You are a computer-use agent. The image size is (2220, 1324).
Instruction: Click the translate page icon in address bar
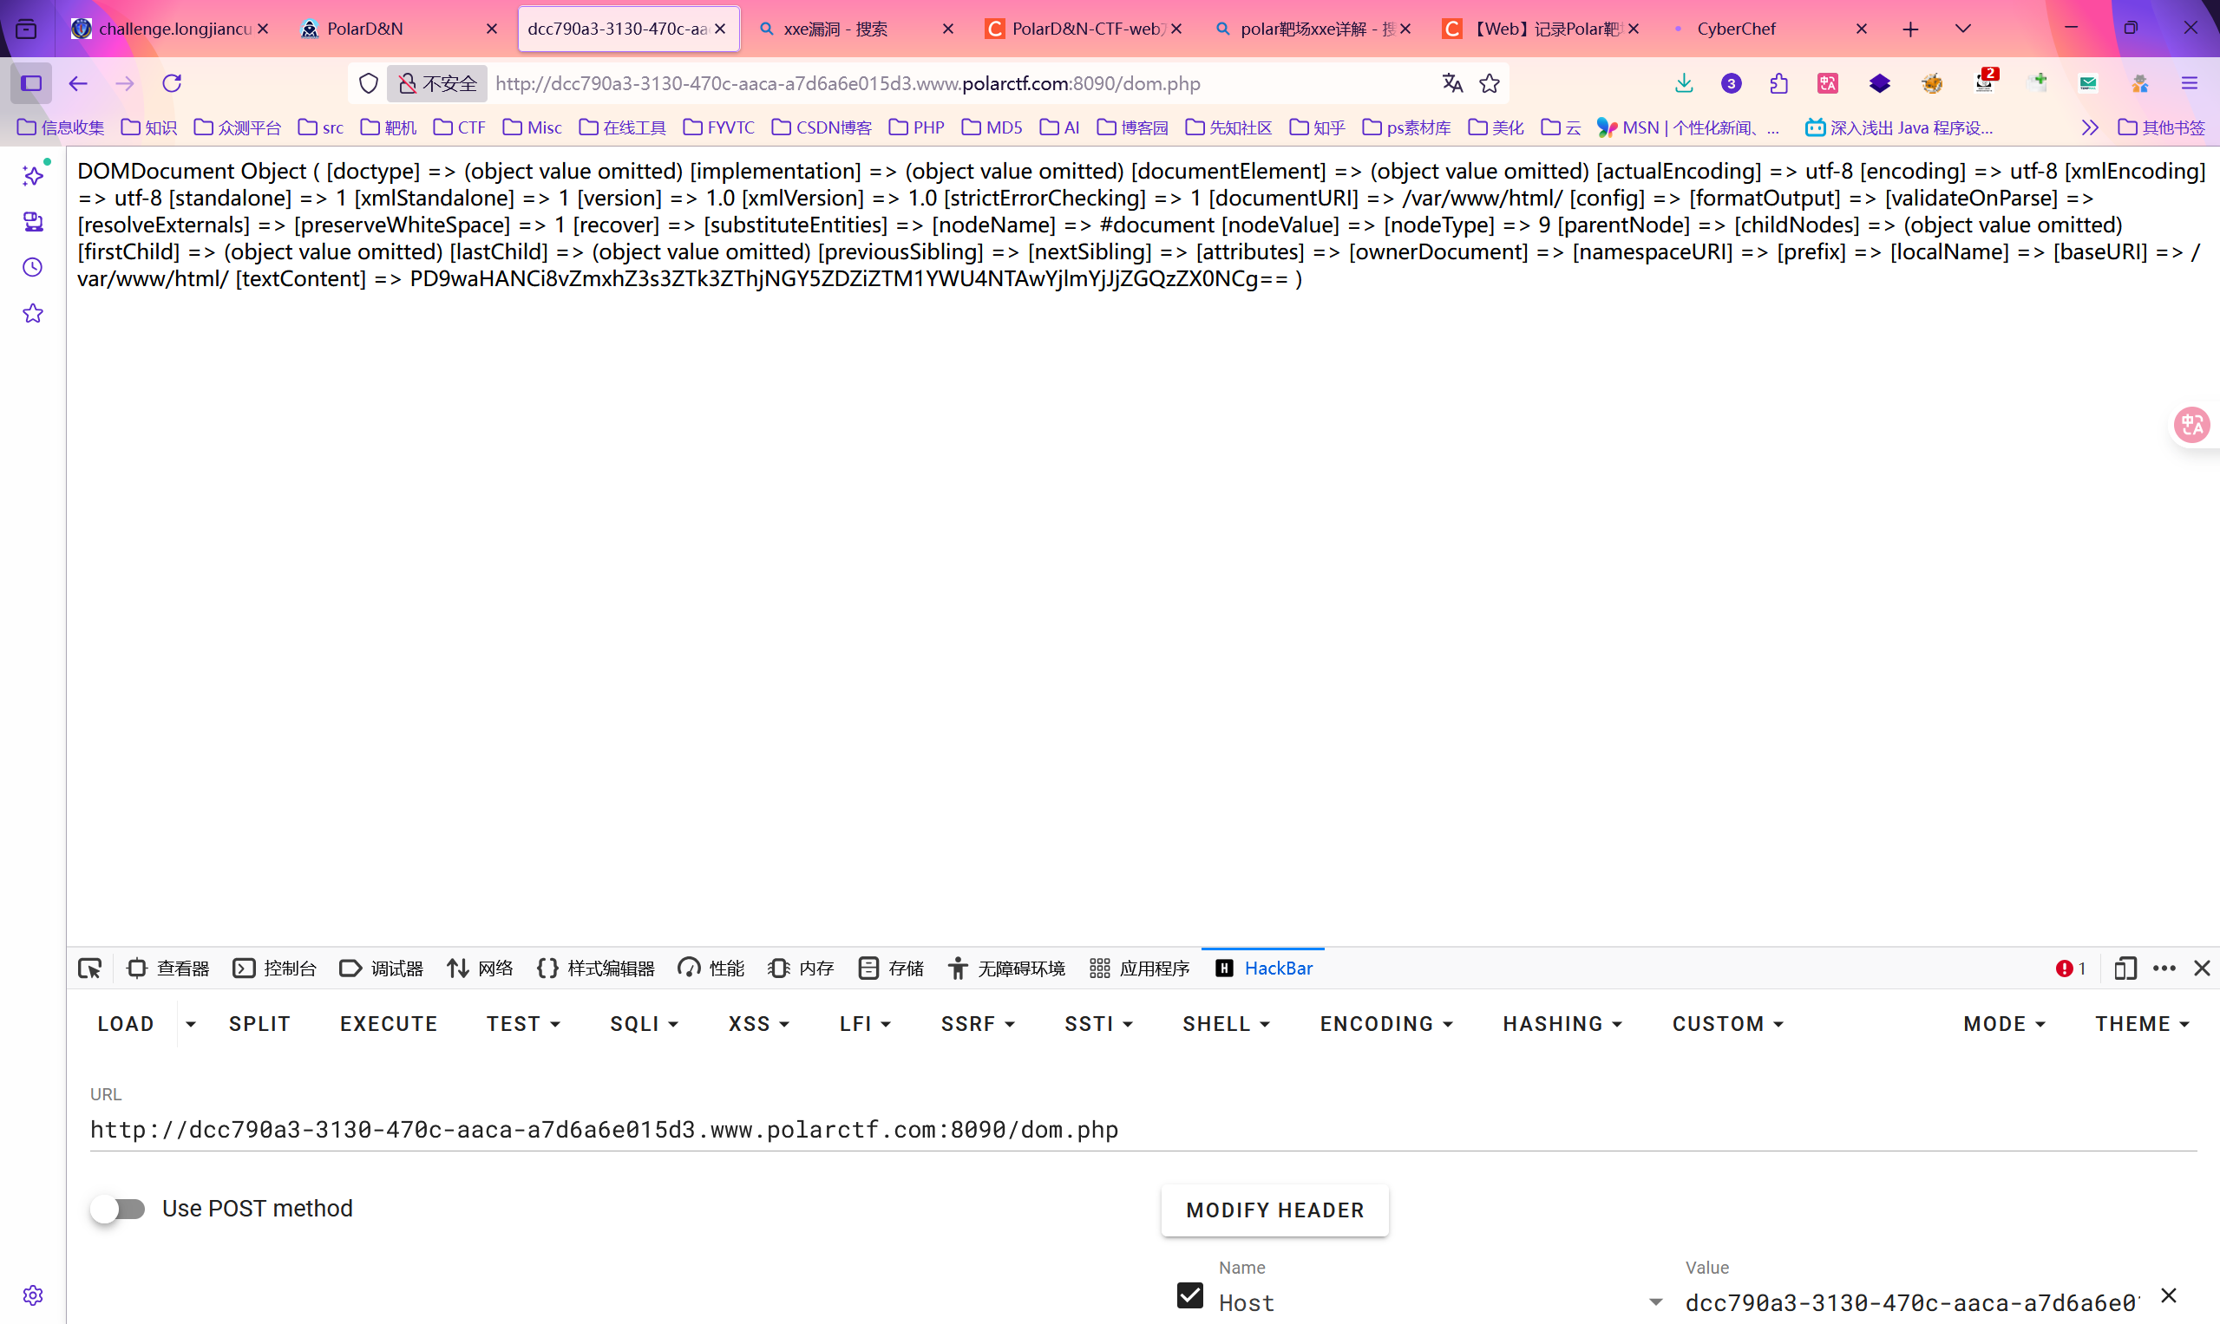click(x=1452, y=83)
